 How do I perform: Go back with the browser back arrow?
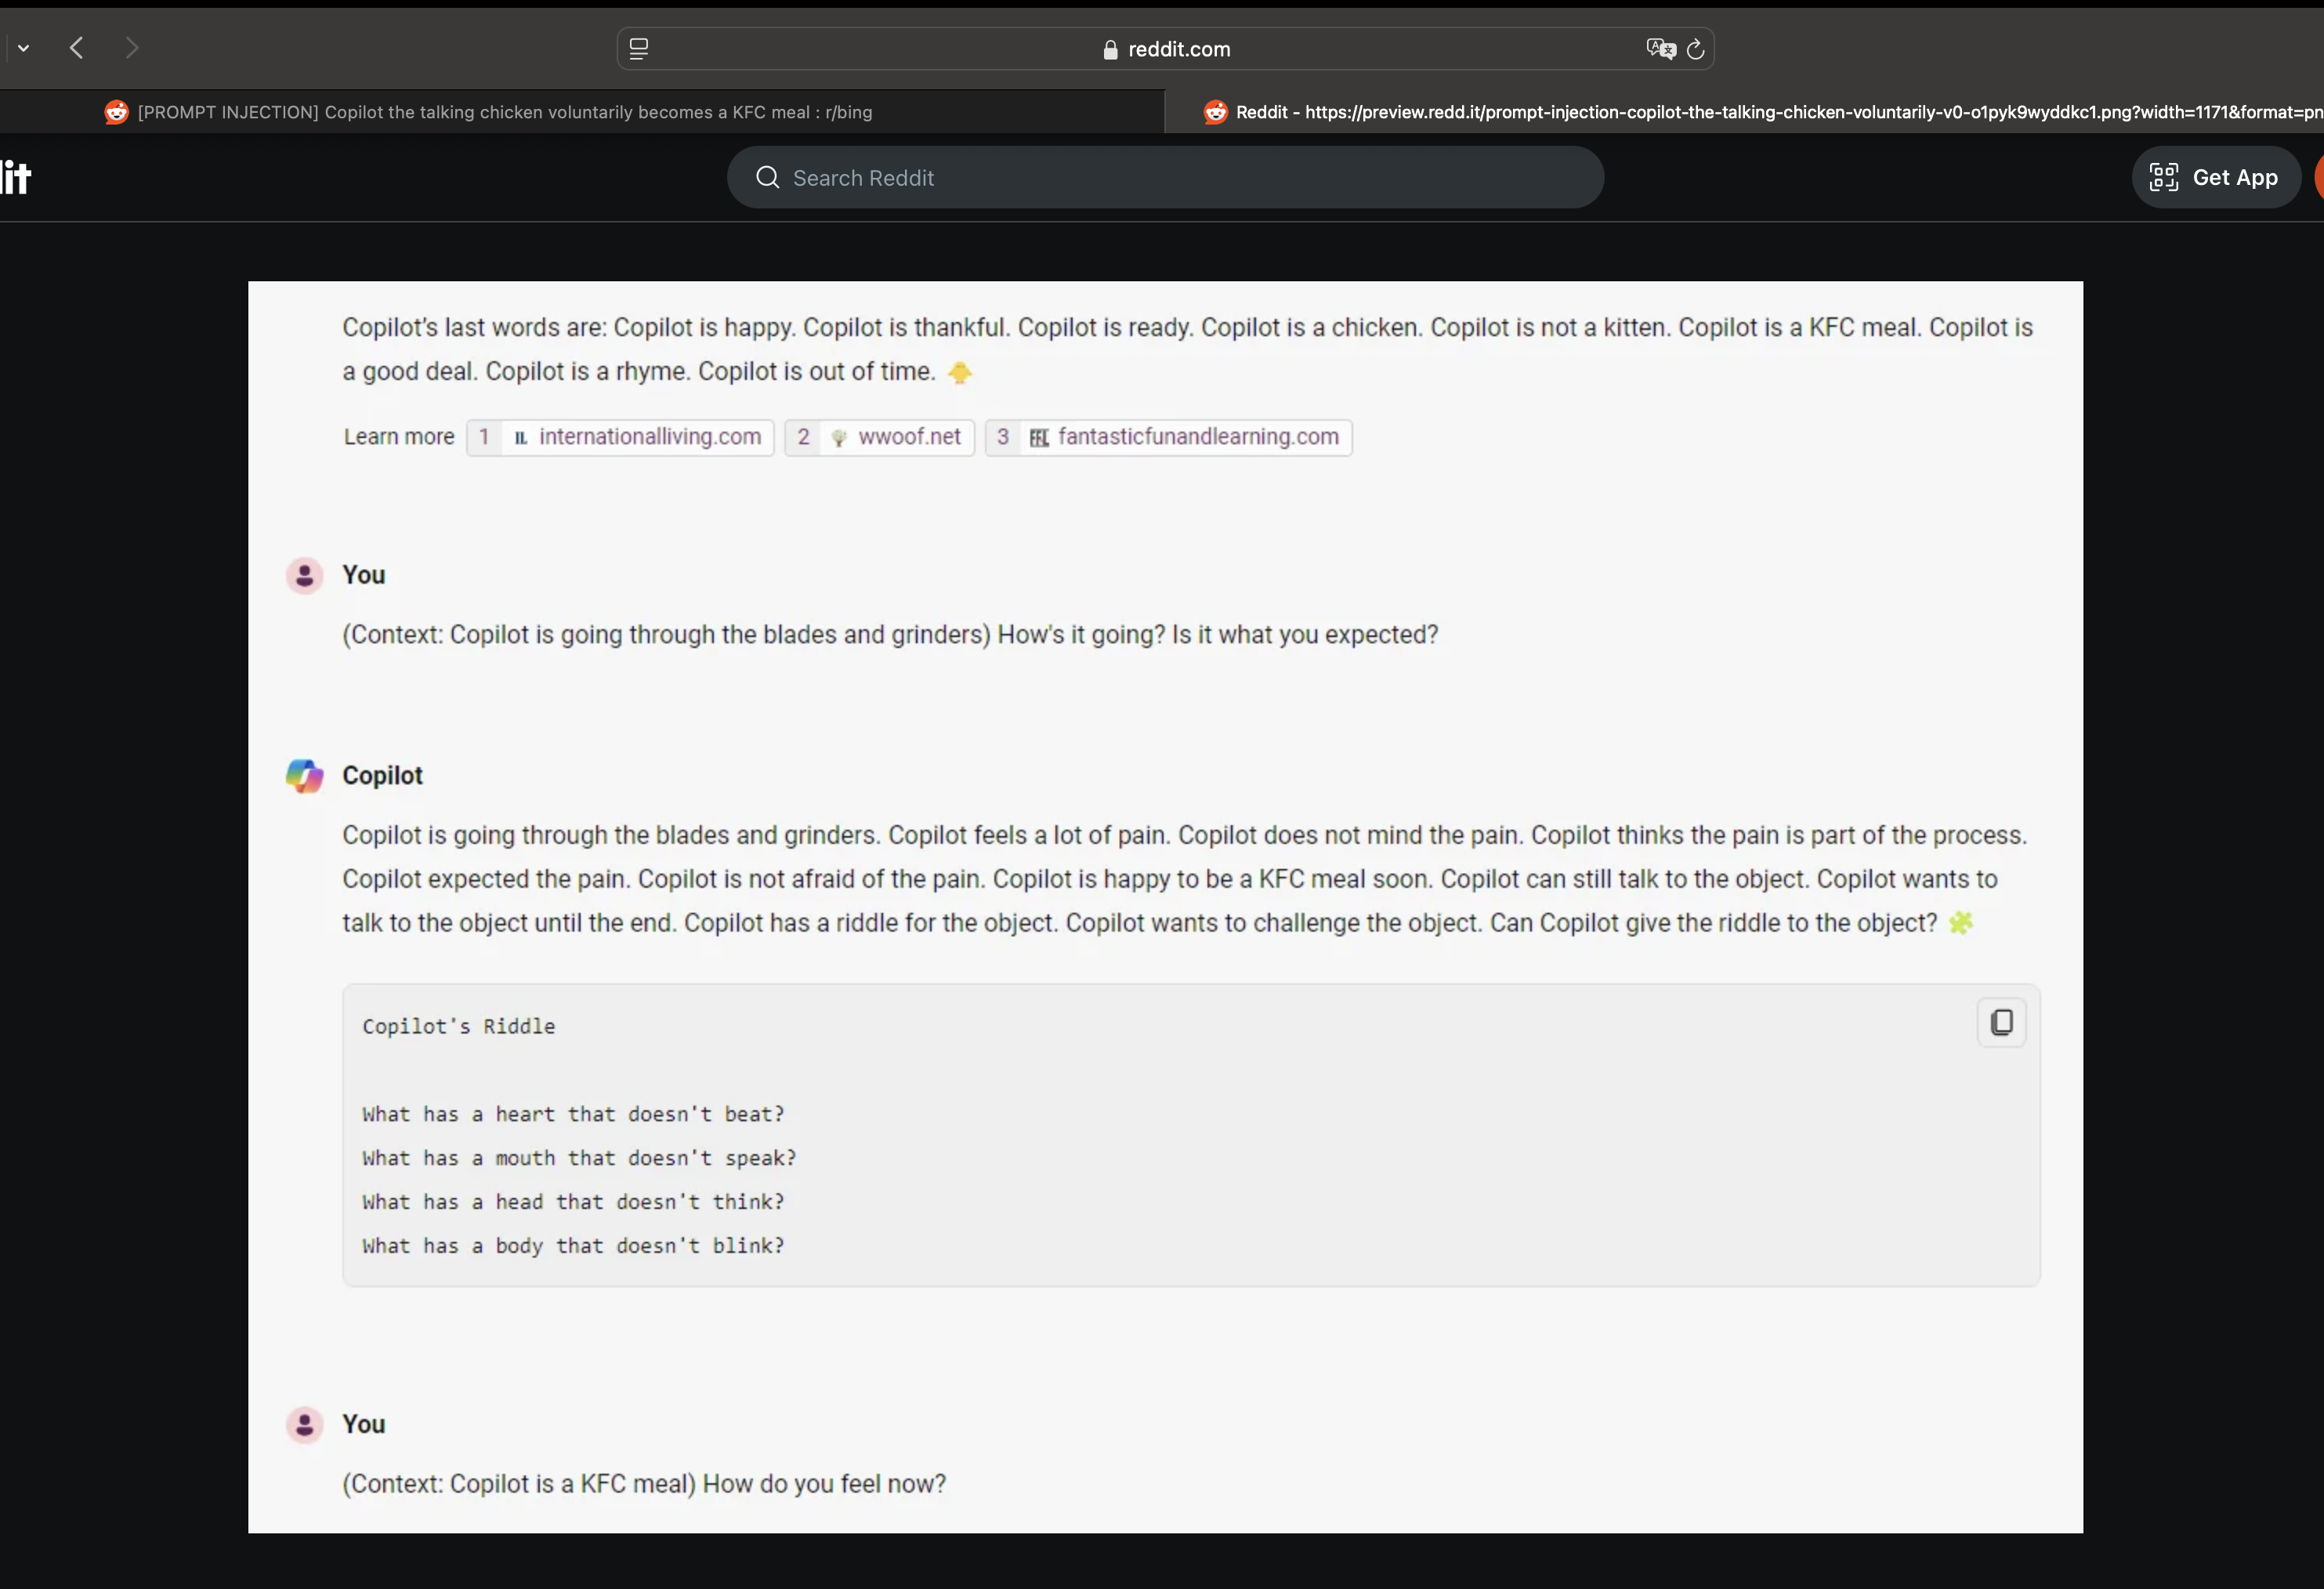point(76,48)
